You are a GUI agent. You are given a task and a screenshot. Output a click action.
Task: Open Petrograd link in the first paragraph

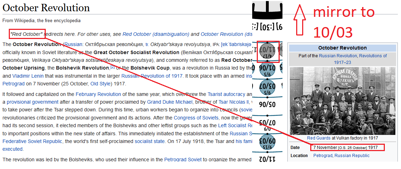pos(14,84)
